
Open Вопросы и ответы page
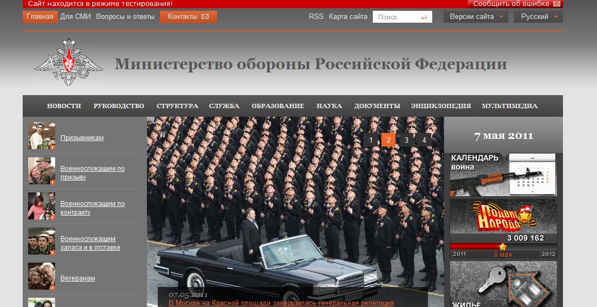pyautogui.click(x=125, y=17)
